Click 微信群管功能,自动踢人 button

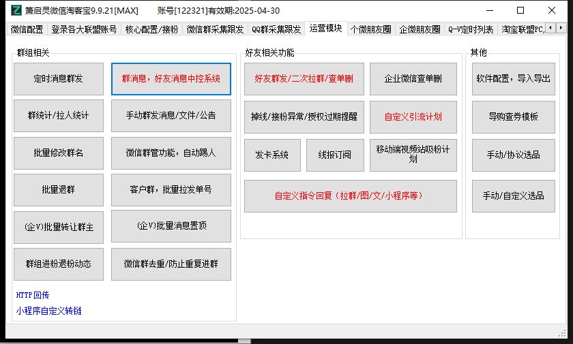coord(171,153)
